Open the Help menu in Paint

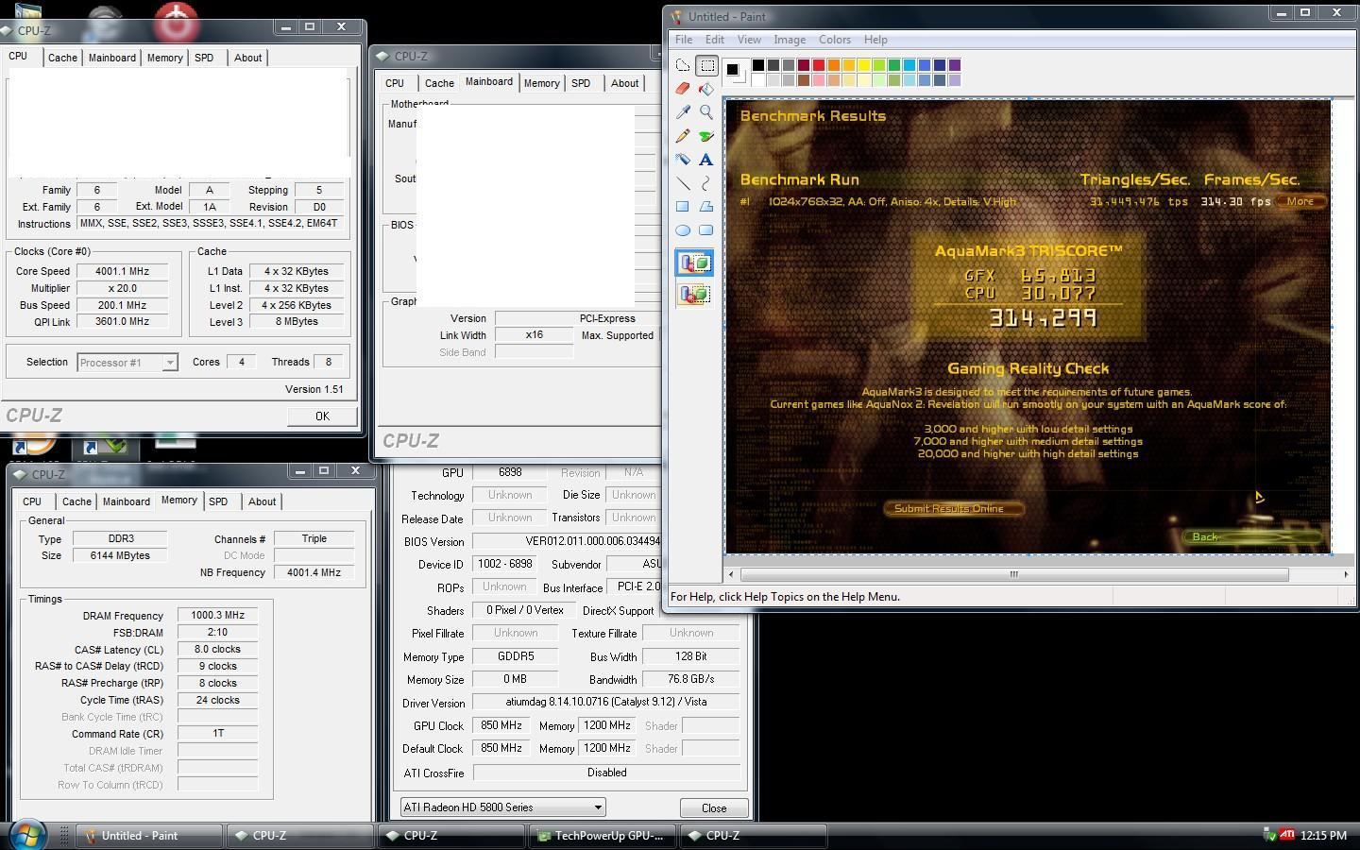pyautogui.click(x=875, y=40)
